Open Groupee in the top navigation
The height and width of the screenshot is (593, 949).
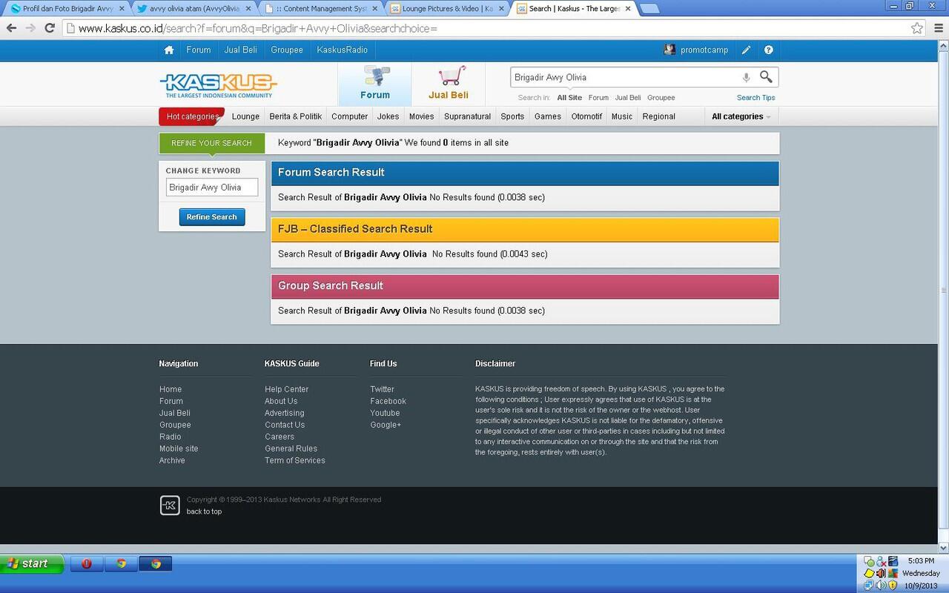[287, 50]
